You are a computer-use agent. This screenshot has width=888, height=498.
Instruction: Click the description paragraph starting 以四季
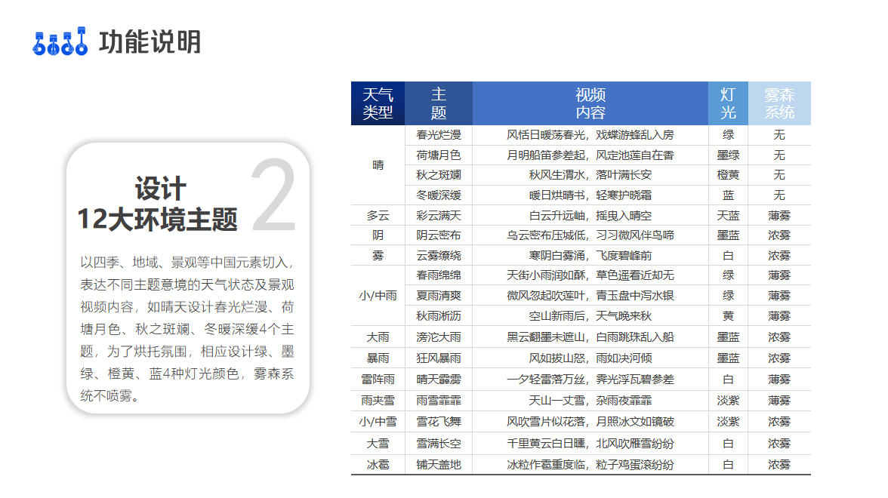coord(187,329)
